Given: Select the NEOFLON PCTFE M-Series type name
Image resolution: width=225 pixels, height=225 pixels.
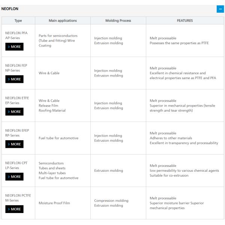Looking at the screenshot, I should pos(18,198).
